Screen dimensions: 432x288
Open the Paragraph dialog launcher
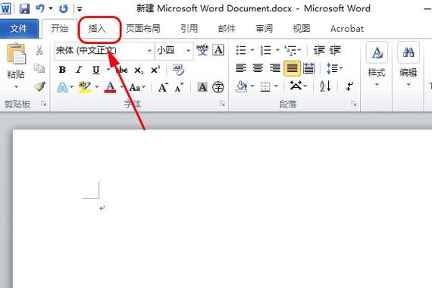tap(354, 104)
